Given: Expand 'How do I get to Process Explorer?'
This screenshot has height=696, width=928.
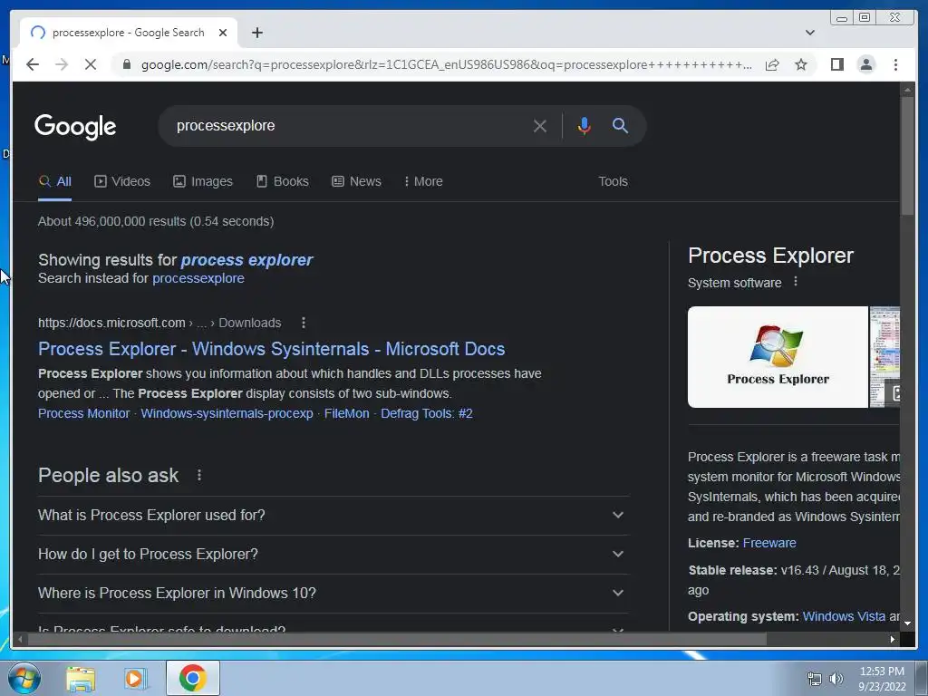Looking at the screenshot, I should pos(333,555).
